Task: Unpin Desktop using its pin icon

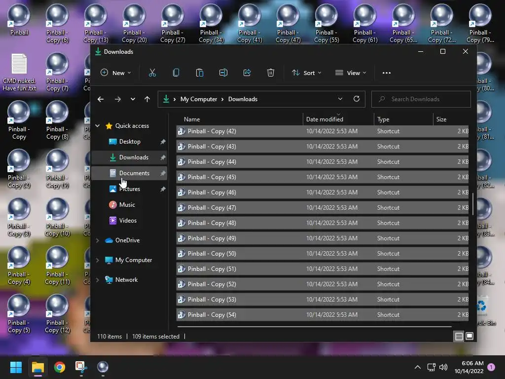Action: (x=163, y=142)
